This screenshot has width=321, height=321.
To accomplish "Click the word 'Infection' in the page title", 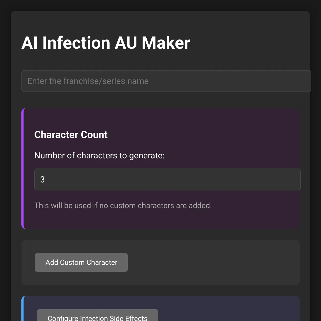I will pyautogui.click(x=76, y=43).
